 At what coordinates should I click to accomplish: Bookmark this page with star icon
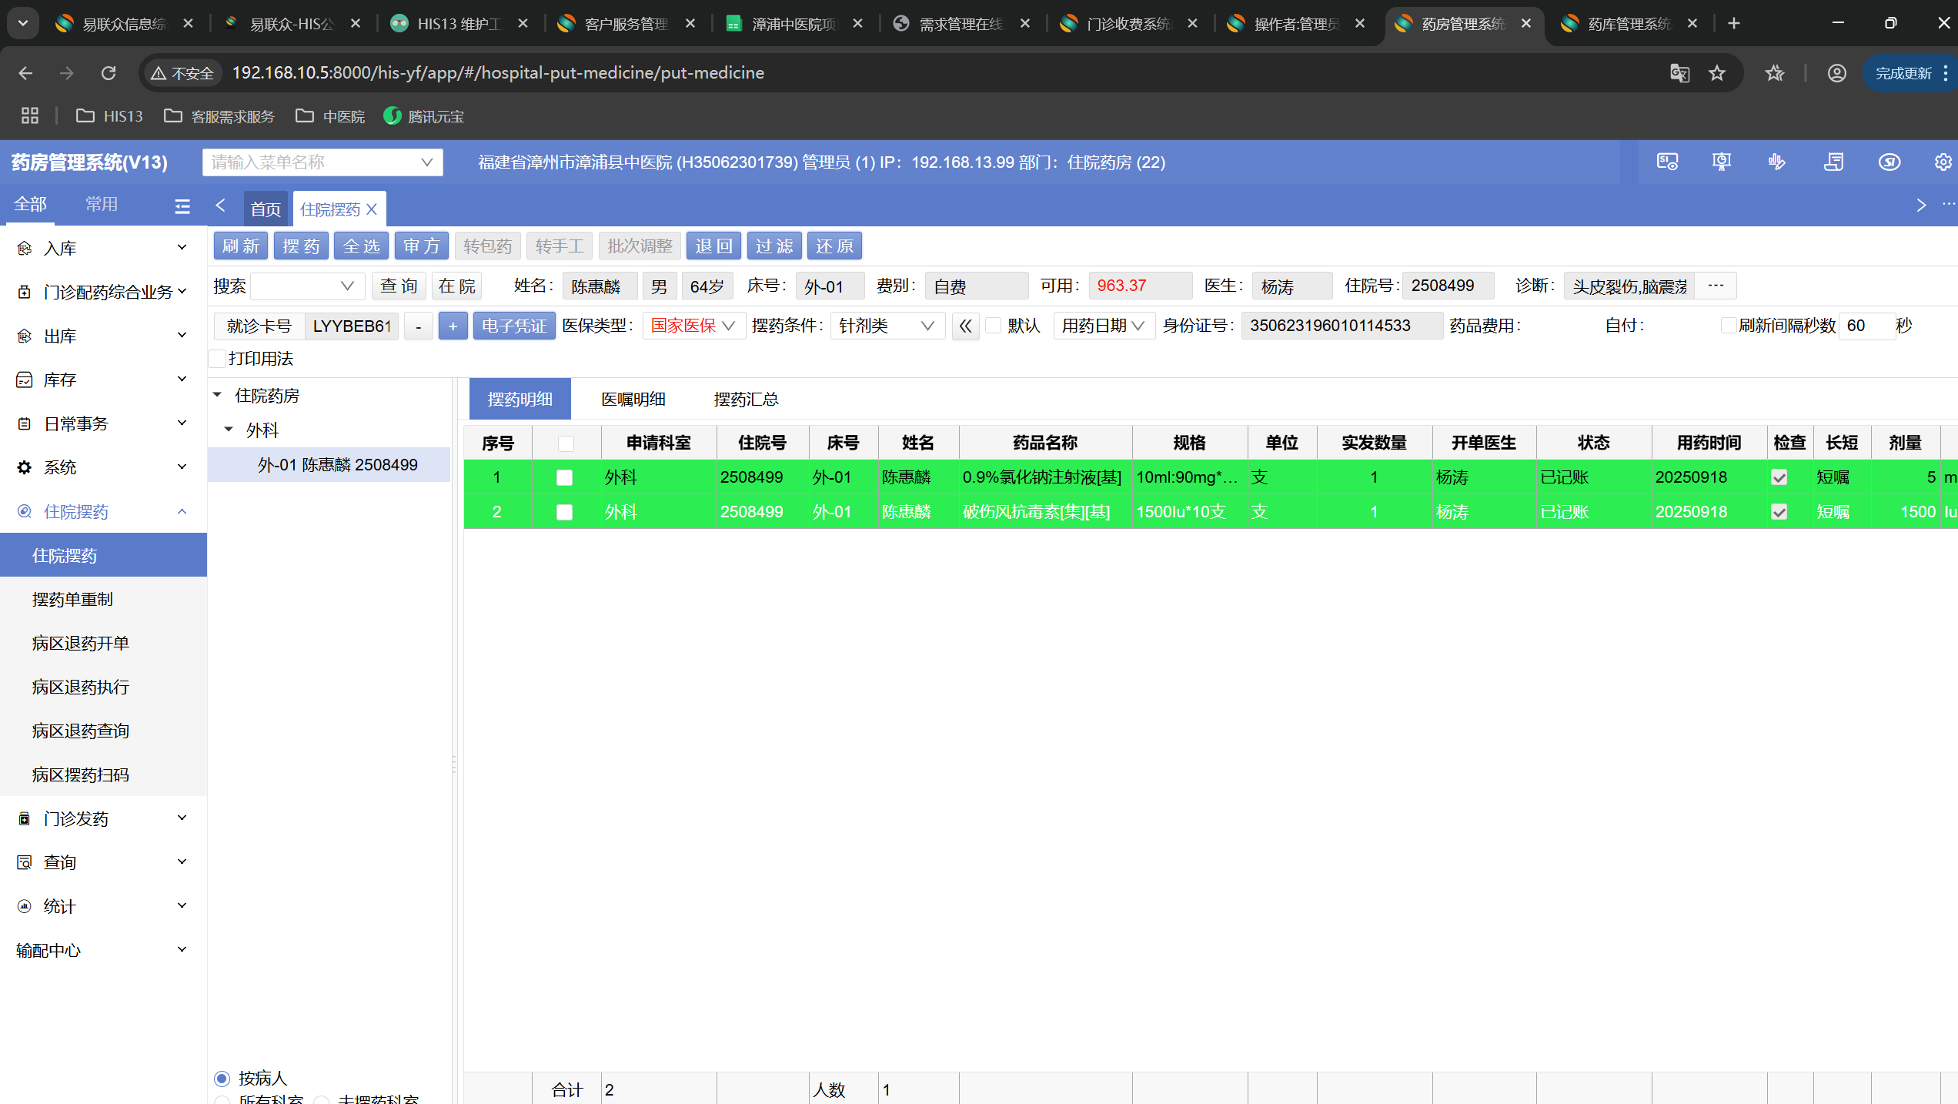(x=1717, y=72)
